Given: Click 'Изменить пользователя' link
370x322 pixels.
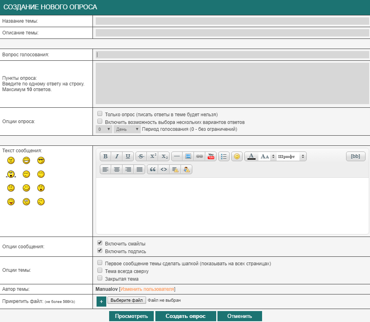Looking at the screenshot, I should [147, 289].
